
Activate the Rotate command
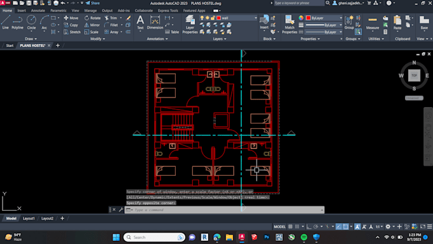[x=92, y=18]
